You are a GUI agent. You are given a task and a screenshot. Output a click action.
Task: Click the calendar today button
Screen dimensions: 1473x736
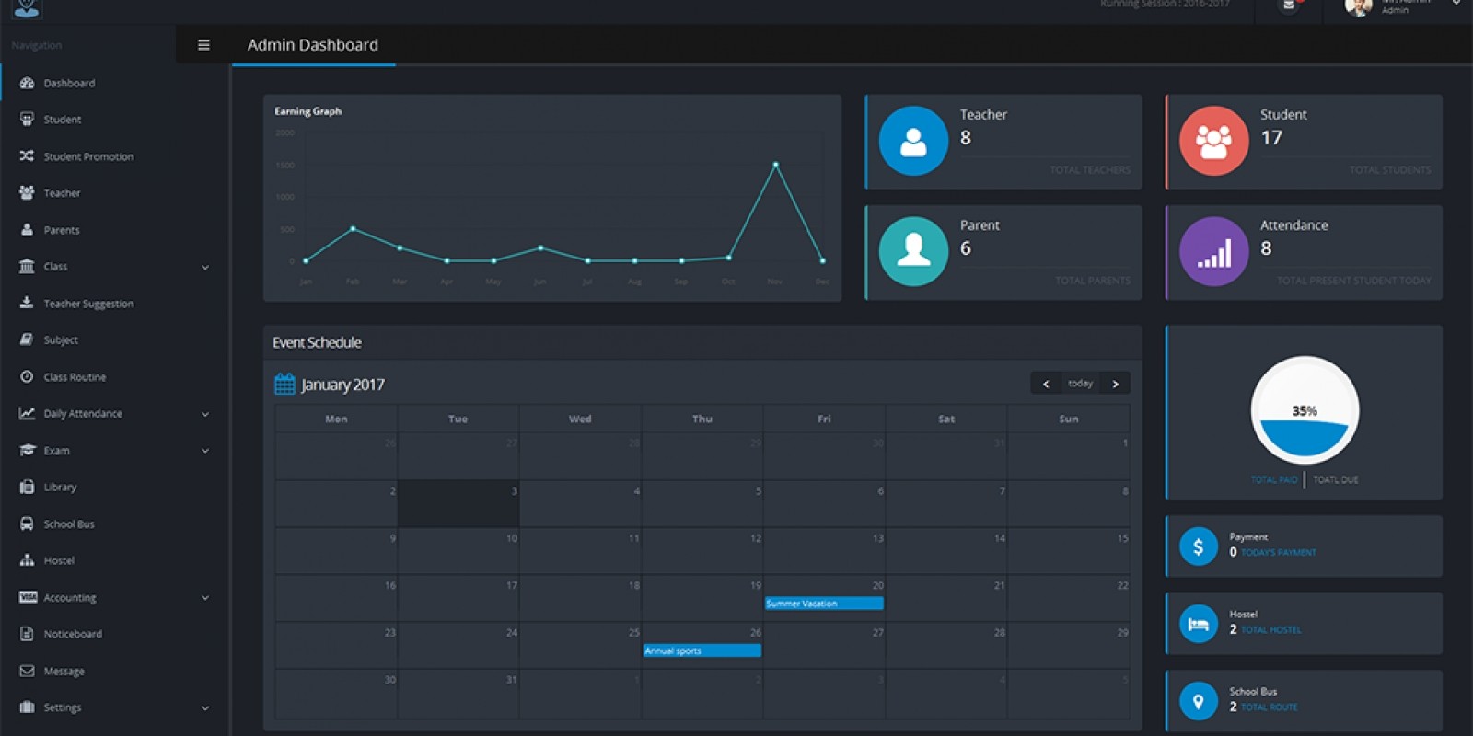coord(1080,384)
